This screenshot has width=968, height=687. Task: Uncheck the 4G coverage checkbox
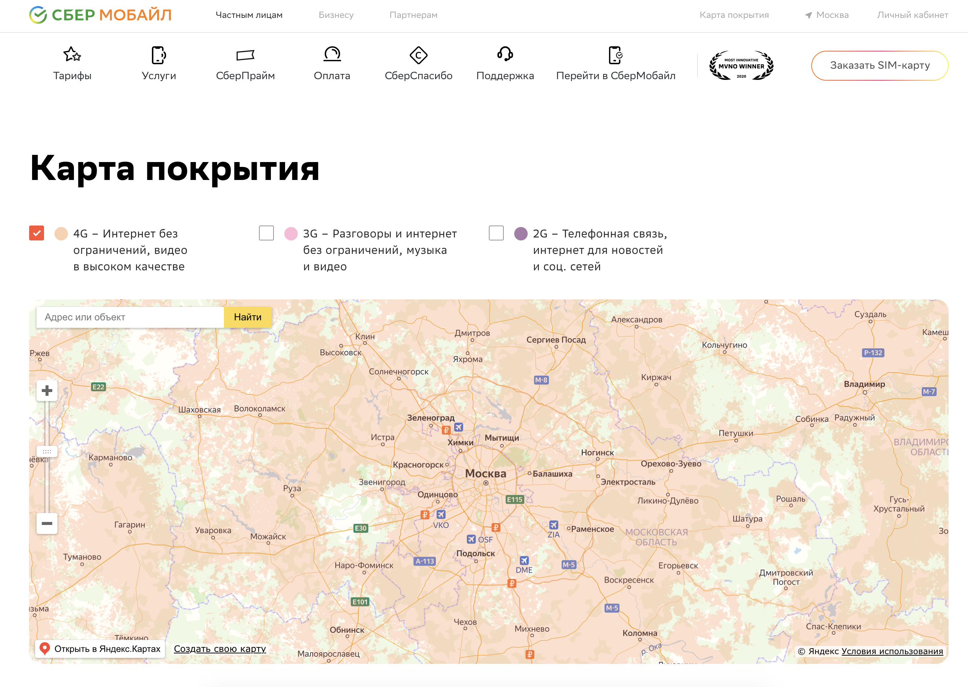(x=36, y=233)
